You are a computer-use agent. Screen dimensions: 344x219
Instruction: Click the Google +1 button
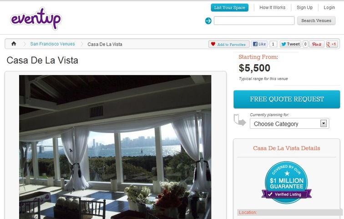coord(332,44)
